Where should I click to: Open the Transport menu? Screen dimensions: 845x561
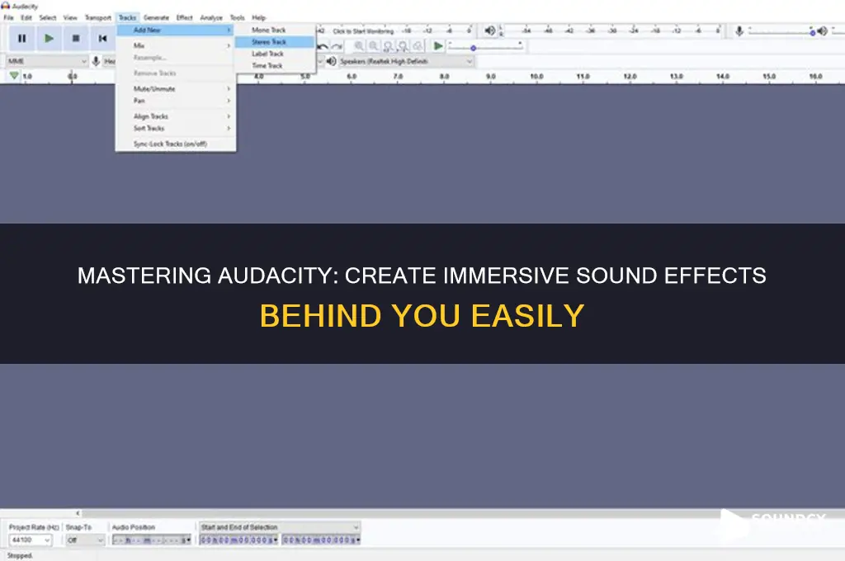click(98, 18)
